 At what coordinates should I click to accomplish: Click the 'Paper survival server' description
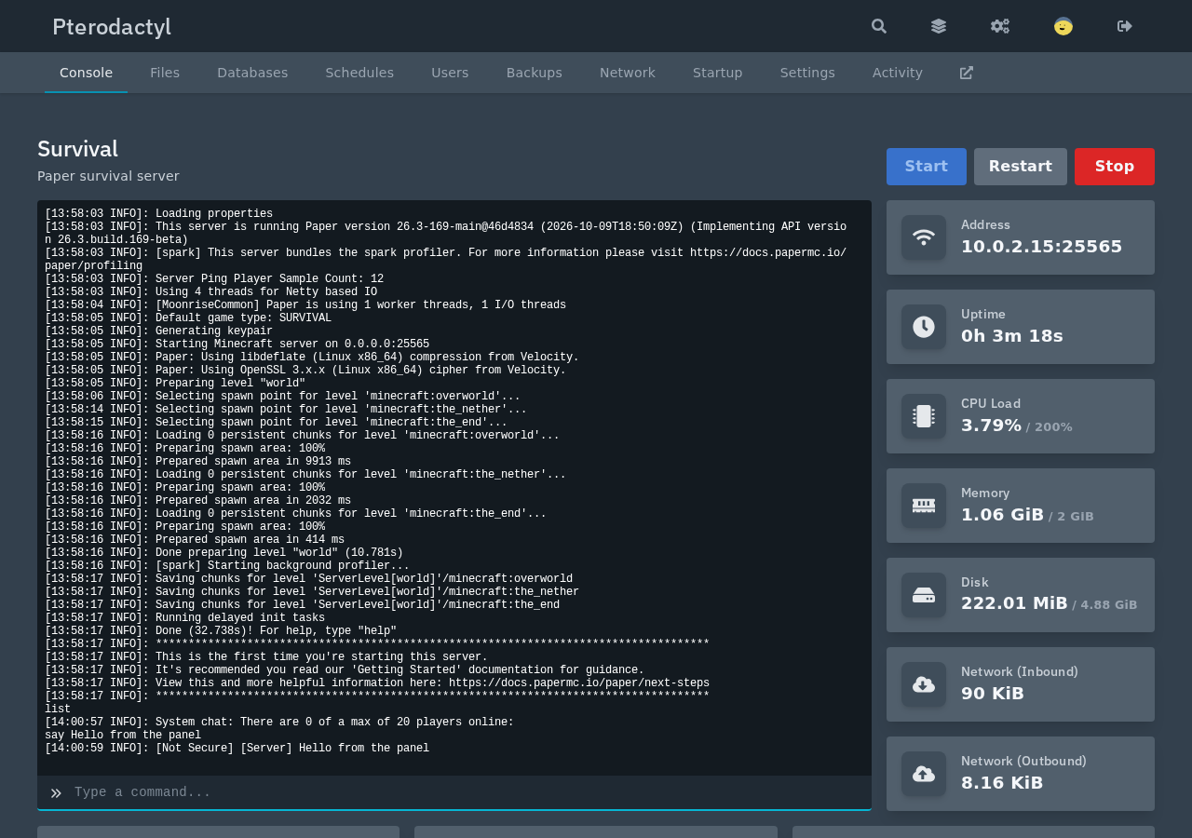[108, 176]
